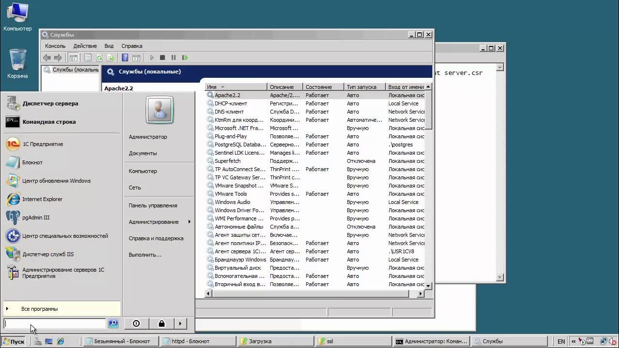Toggle show/hide console tree toolbar icon
Viewport: 619px width, 348px height.
[73, 58]
